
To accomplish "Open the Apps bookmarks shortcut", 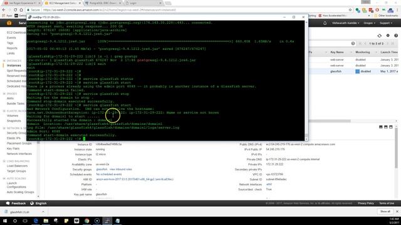I will tap(7, 16).
